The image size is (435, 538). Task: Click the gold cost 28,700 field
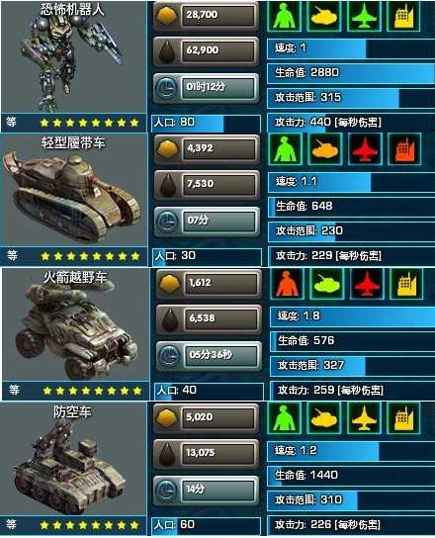pos(206,15)
